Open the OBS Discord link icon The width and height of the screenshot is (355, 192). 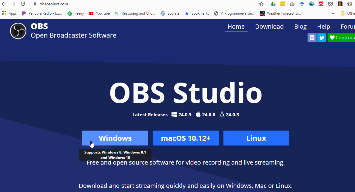312,38
